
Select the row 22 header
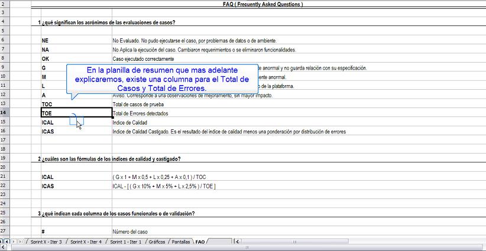pos(4,186)
